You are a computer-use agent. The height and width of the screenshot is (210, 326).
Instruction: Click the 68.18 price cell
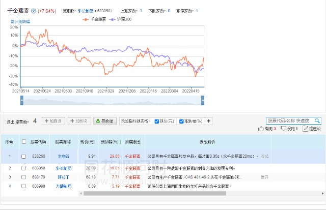click(x=91, y=177)
